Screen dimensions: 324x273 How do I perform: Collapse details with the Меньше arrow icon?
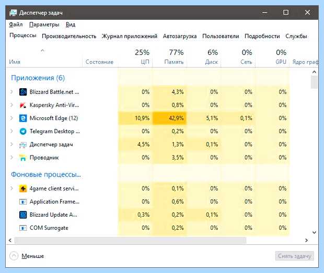(x=14, y=256)
